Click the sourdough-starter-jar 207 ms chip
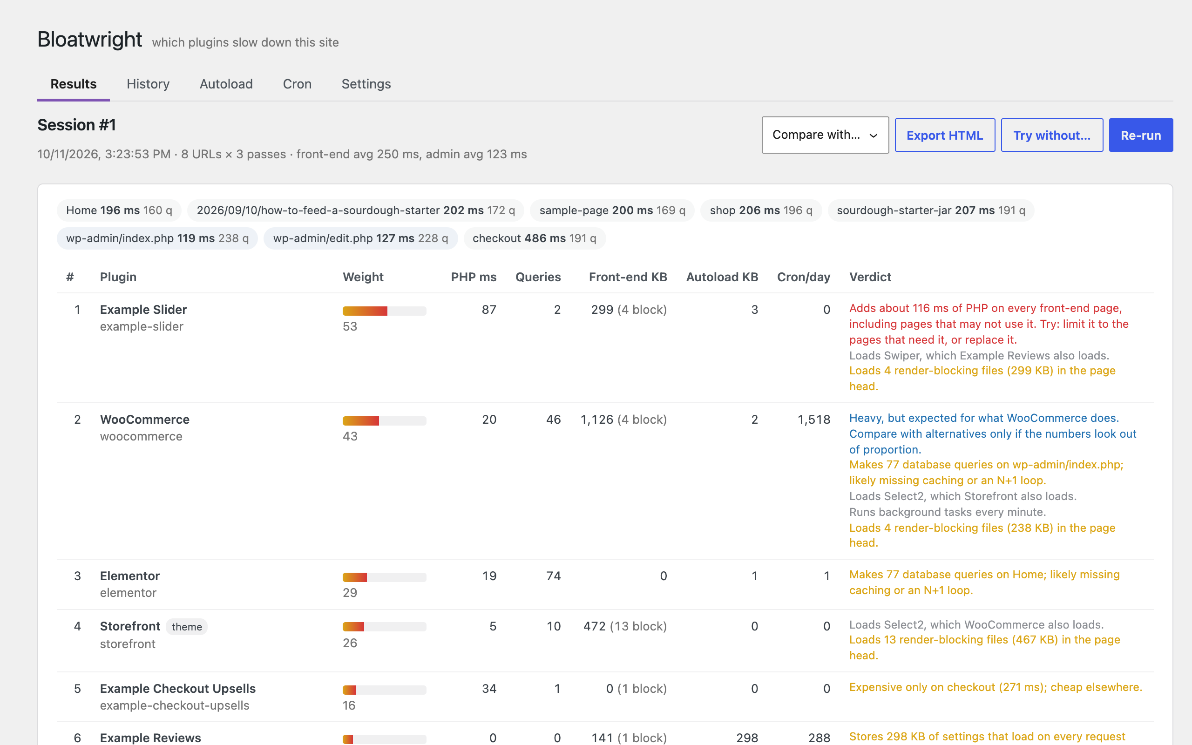1192x745 pixels. click(931, 210)
